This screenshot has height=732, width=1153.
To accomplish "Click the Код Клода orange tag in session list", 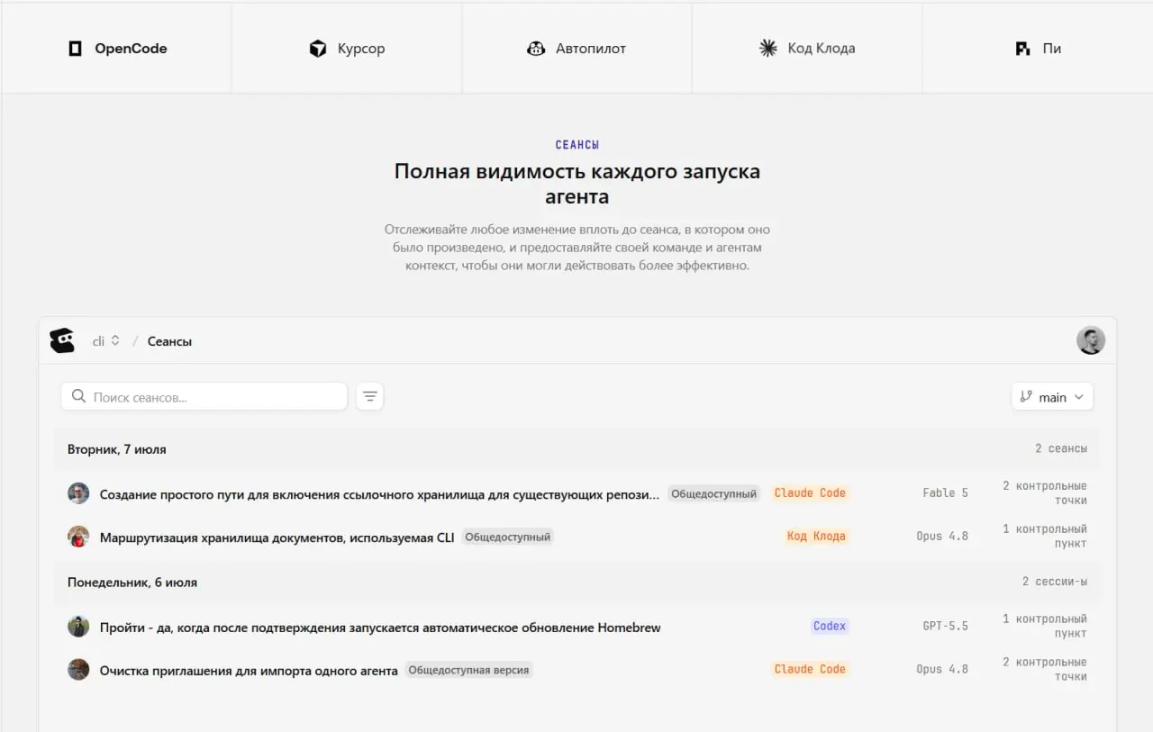I will click(x=816, y=536).
